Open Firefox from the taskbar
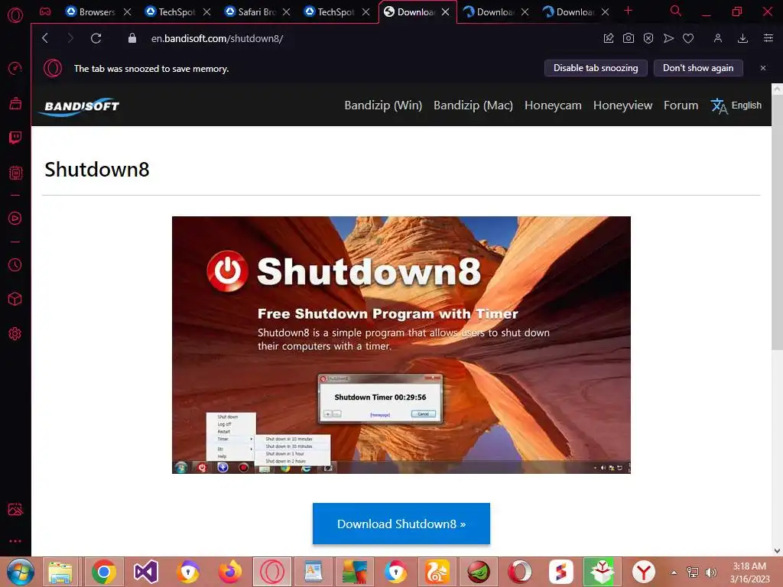This screenshot has width=783, height=587. pyautogui.click(x=229, y=572)
